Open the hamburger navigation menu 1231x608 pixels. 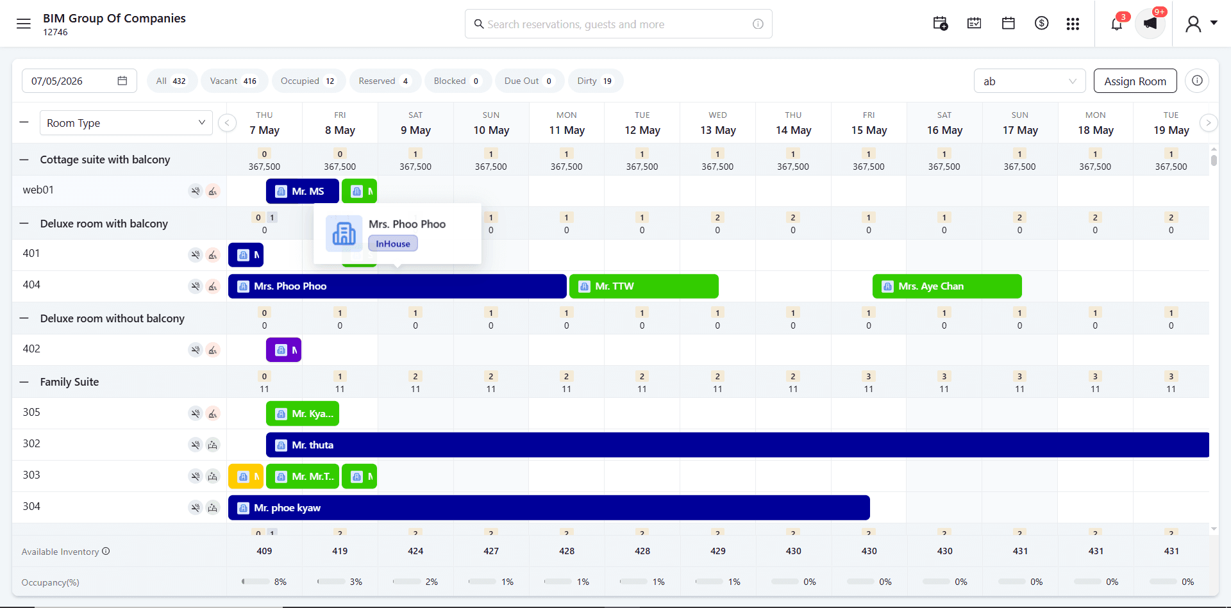24,24
